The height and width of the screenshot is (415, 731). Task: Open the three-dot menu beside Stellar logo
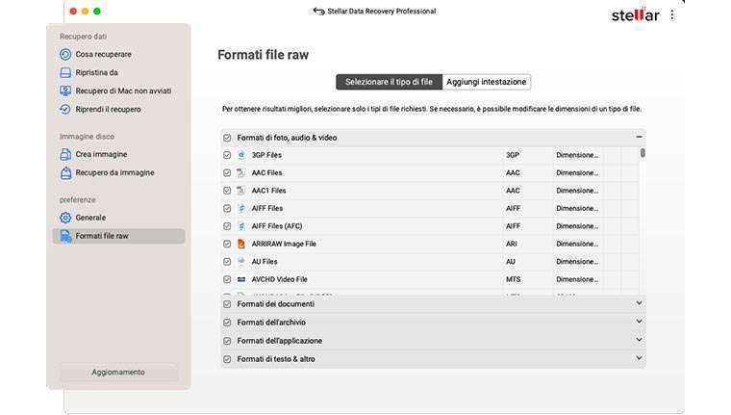click(x=671, y=15)
